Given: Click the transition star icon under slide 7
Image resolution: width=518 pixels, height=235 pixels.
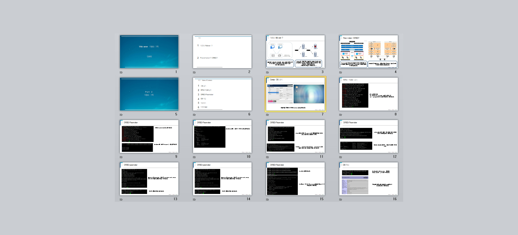Looking at the screenshot, I should click(267, 115).
